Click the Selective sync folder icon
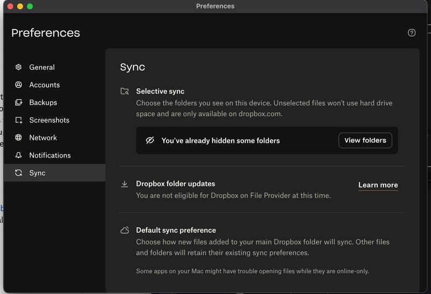Image resolution: width=431 pixels, height=294 pixels. click(124, 91)
